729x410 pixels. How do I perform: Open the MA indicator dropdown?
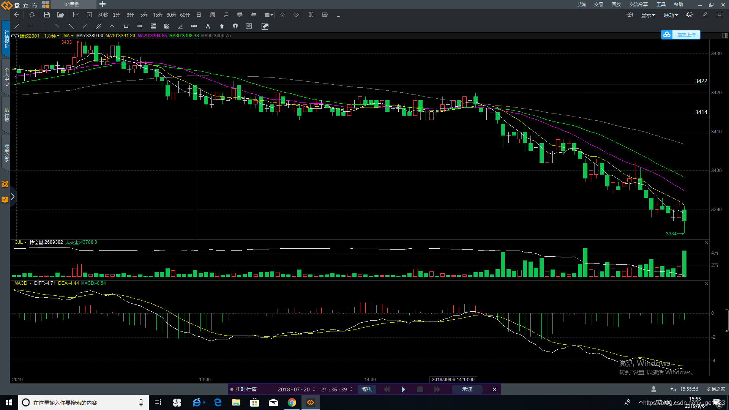(68, 36)
